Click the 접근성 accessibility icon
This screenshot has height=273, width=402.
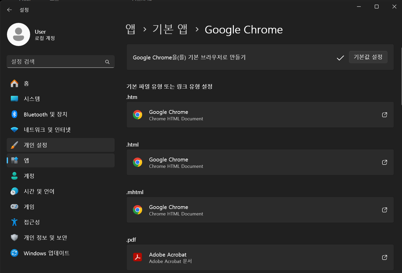click(x=14, y=222)
